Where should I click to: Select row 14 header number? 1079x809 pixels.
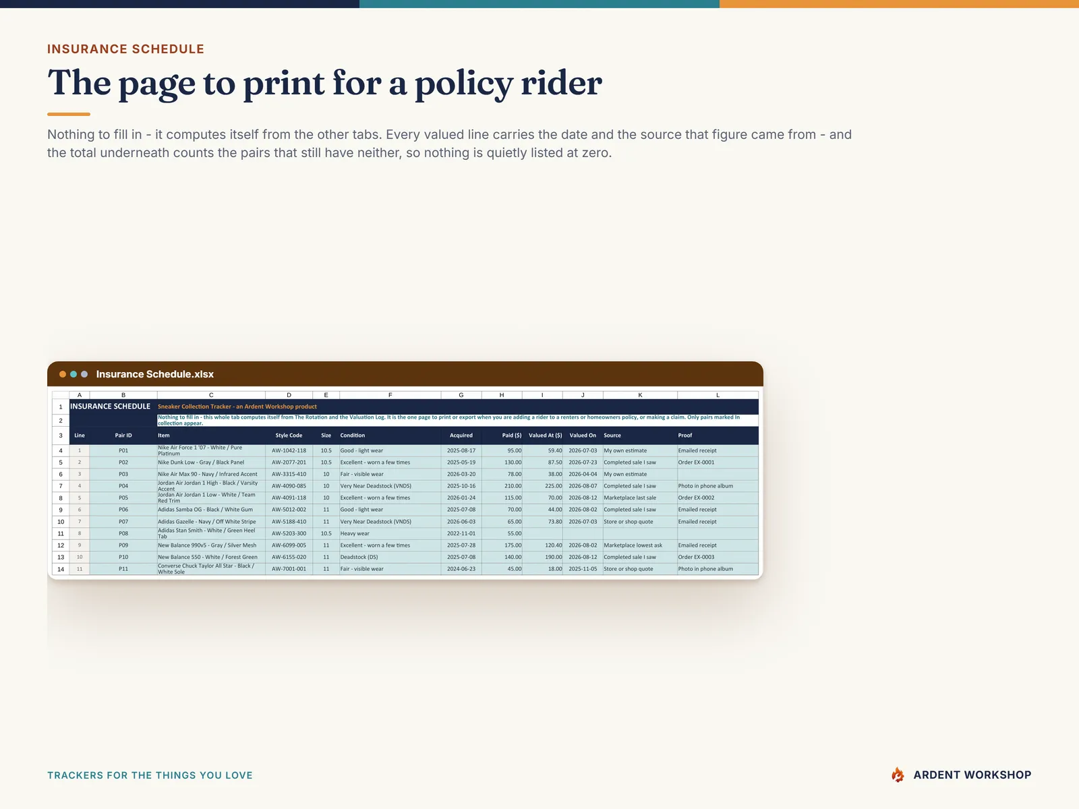(x=61, y=569)
